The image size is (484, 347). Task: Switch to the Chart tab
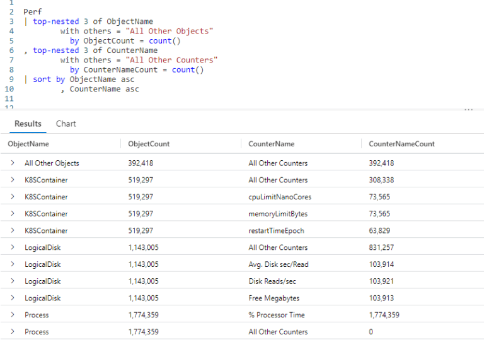click(66, 124)
